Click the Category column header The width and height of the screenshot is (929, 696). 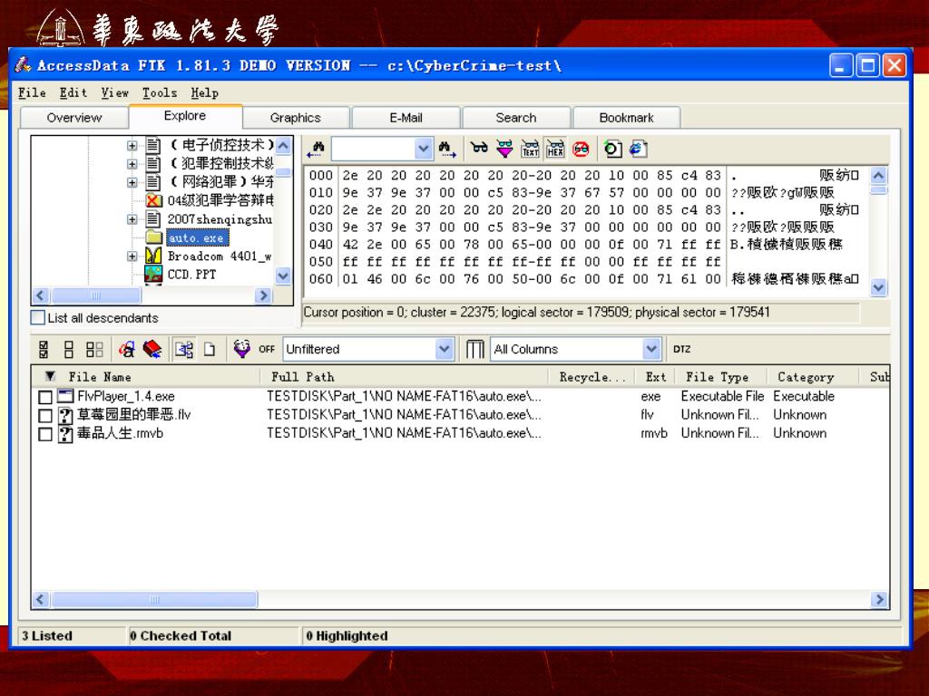click(x=813, y=376)
